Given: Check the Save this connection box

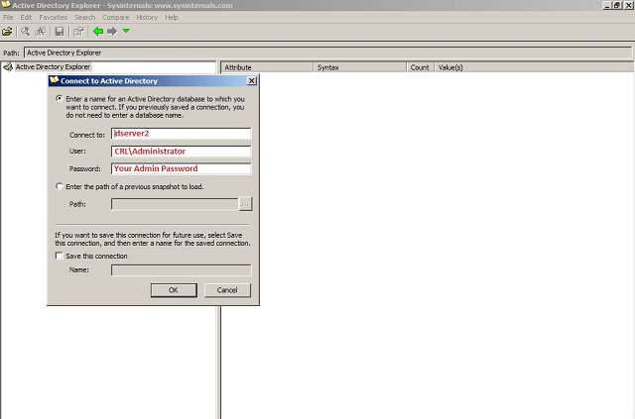Looking at the screenshot, I should point(60,256).
